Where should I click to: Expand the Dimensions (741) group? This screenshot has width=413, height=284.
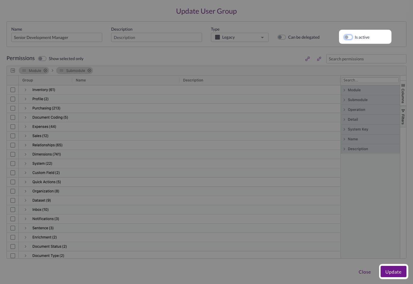pyautogui.click(x=26, y=154)
